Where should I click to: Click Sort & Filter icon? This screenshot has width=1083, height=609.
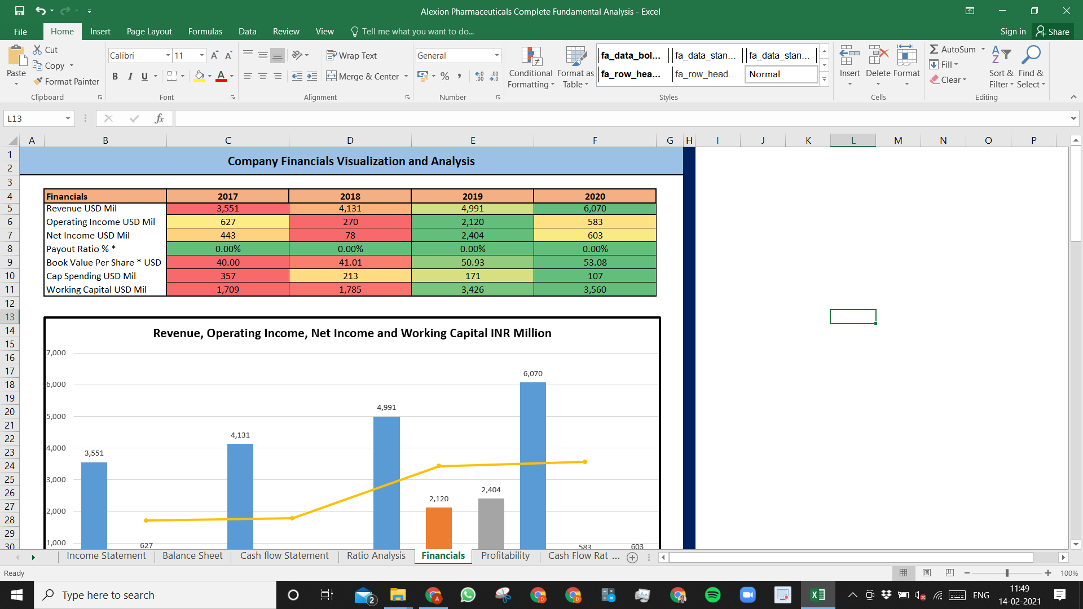[x=1001, y=56]
